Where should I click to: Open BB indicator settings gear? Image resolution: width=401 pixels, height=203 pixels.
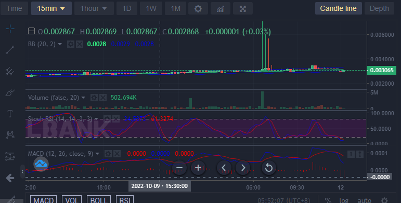pyautogui.click(x=71, y=44)
